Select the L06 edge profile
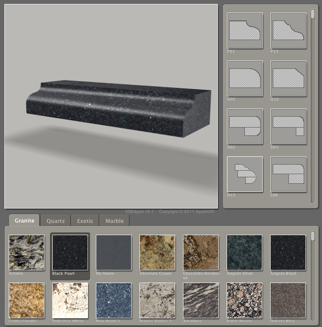 (288, 174)
